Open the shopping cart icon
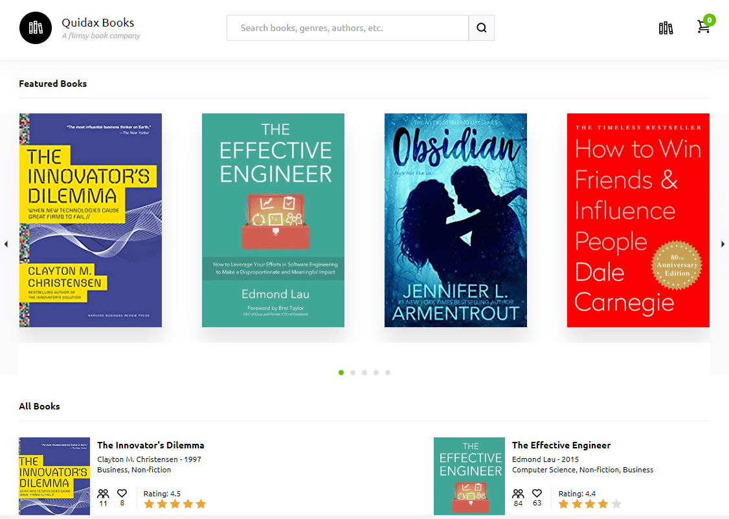This screenshot has width=729, height=519. (x=703, y=27)
